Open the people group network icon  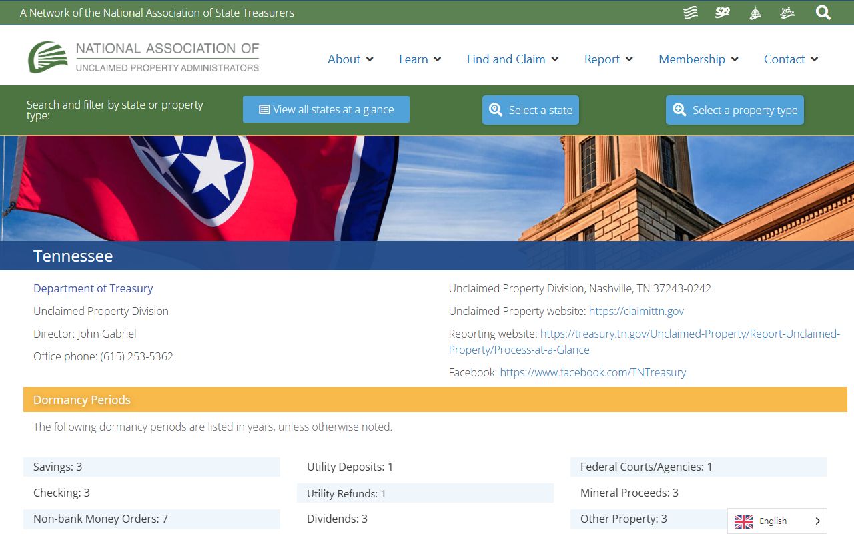tap(787, 13)
